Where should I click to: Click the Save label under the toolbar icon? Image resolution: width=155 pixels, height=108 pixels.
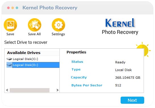click(10, 34)
